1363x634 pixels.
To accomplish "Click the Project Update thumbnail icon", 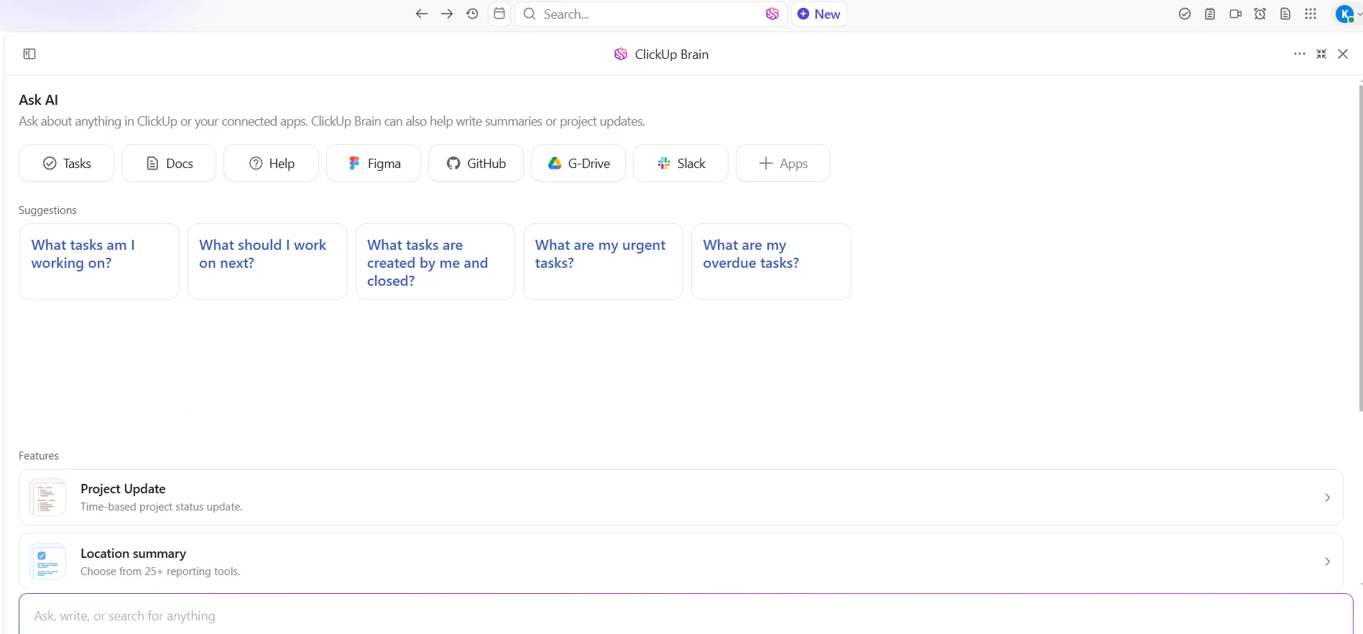I will click(47, 497).
